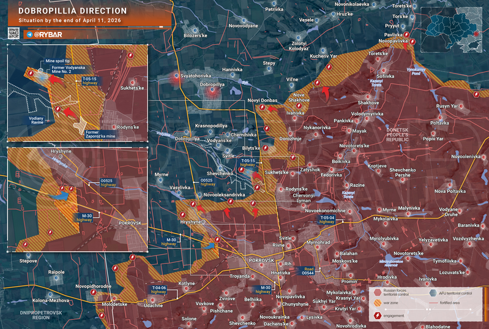Click the Udachne label
This screenshot has height=329, width=489.
point(153,305)
